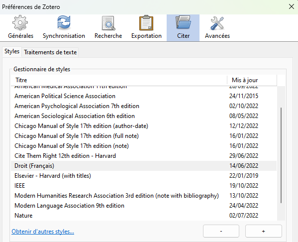Switch to the Styles tab

[12, 51]
